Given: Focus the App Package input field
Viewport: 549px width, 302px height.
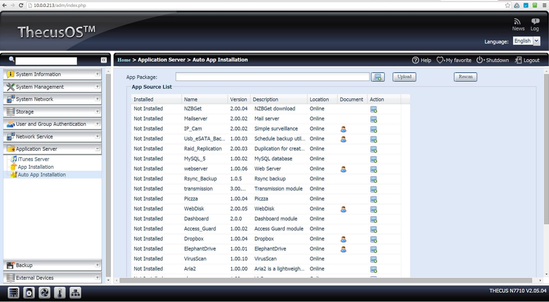Looking at the screenshot, I should (272, 77).
